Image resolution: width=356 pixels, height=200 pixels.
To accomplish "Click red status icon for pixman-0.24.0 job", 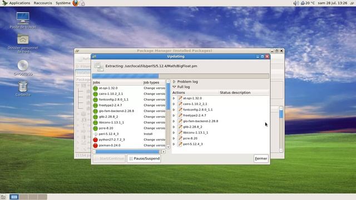I will [95, 146].
